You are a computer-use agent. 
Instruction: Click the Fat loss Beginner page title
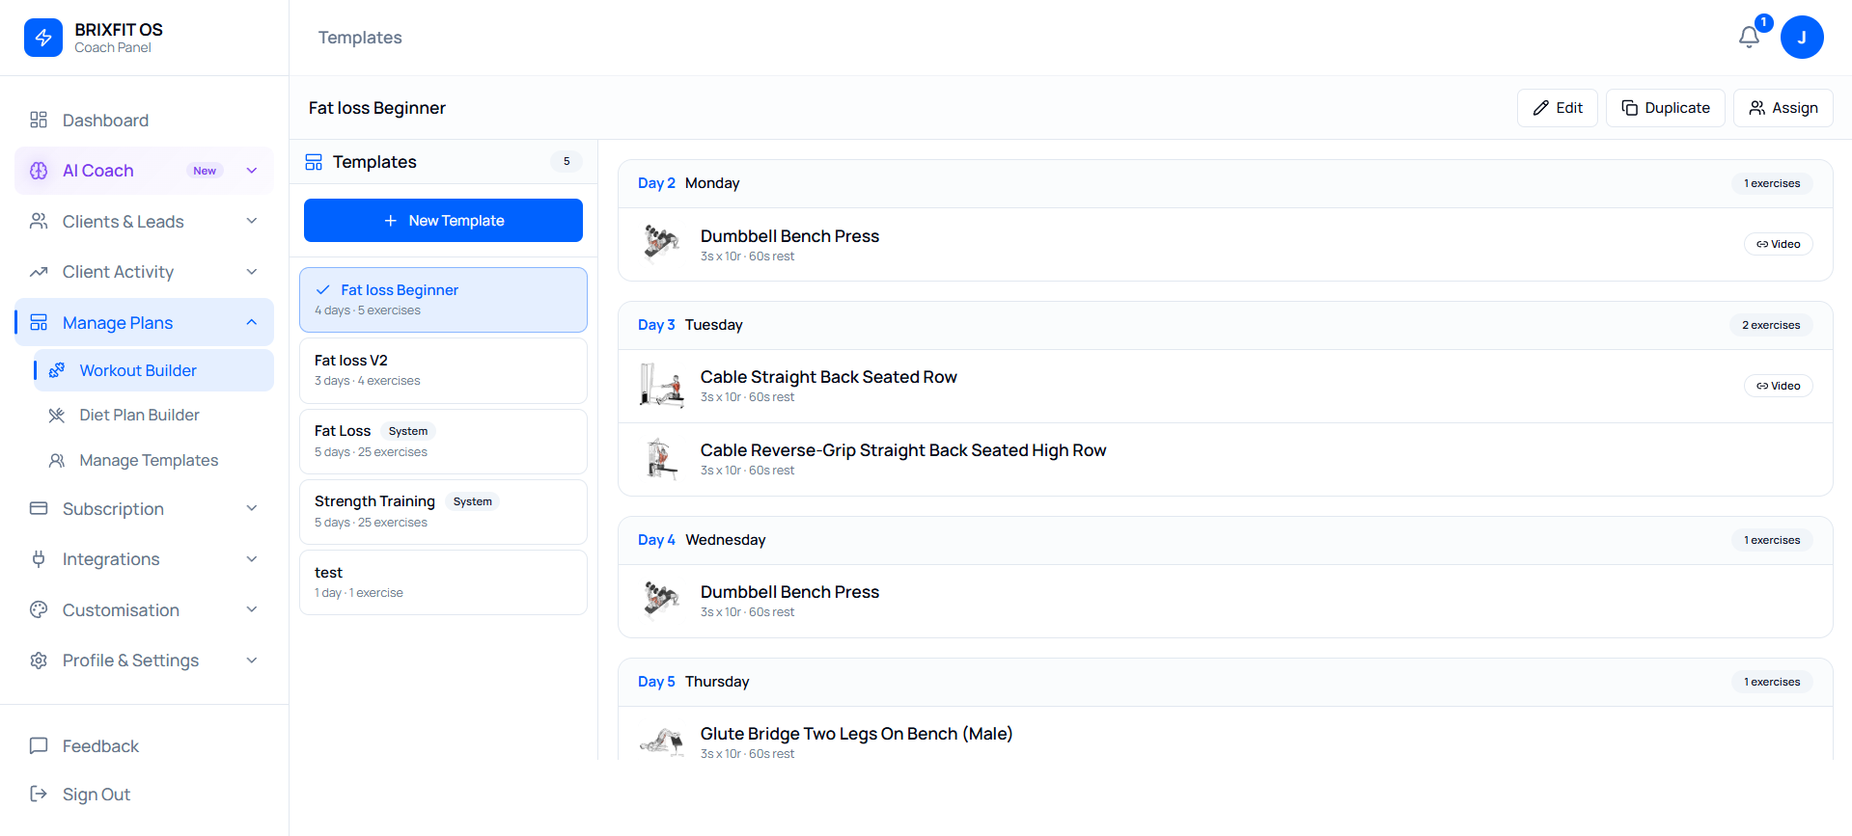377,108
